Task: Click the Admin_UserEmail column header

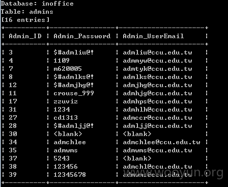Action: click(x=153, y=36)
